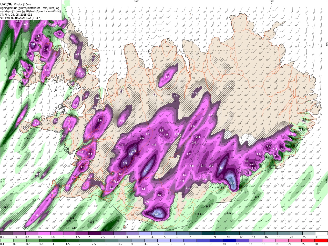
Task: Click the 'IT: Fim. 08. 05. 2025 03Z' line
Action: point(16,15)
